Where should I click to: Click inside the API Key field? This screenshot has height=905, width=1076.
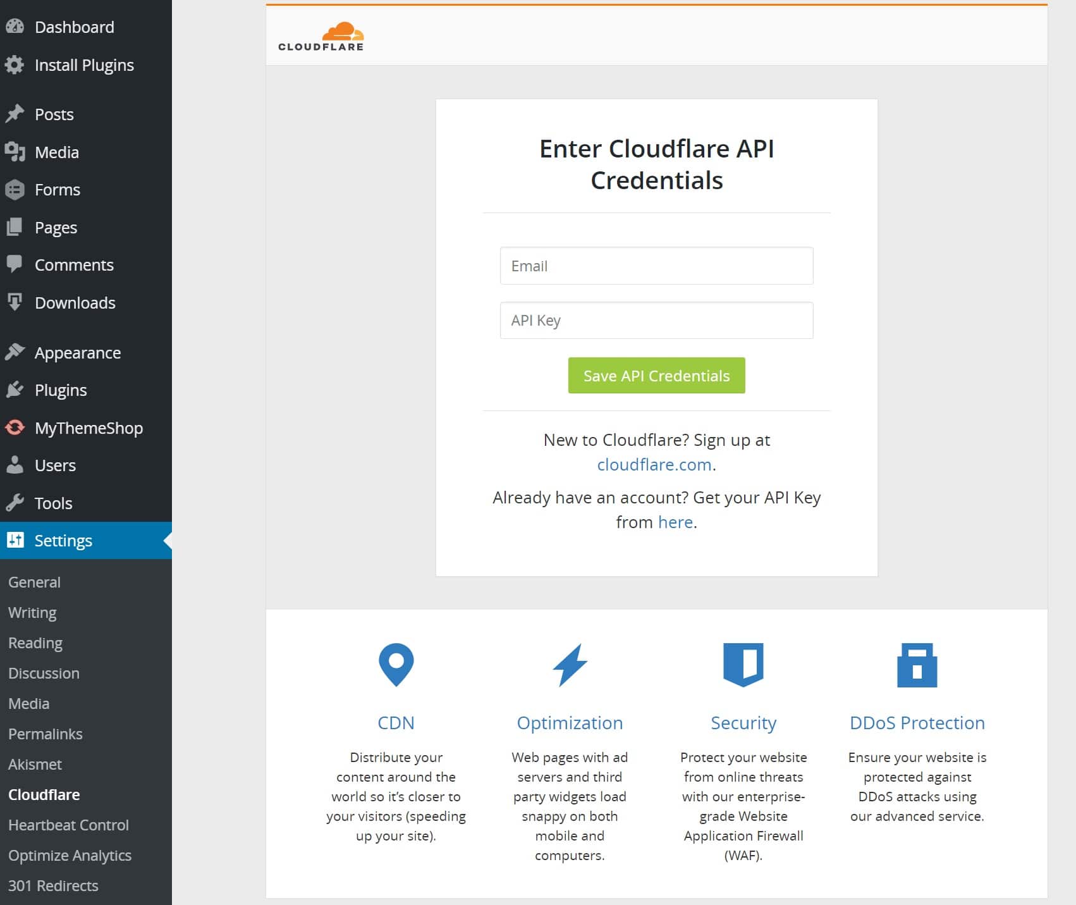(x=656, y=320)
